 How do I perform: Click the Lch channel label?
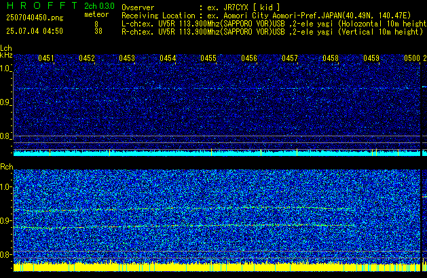point(6,48)
